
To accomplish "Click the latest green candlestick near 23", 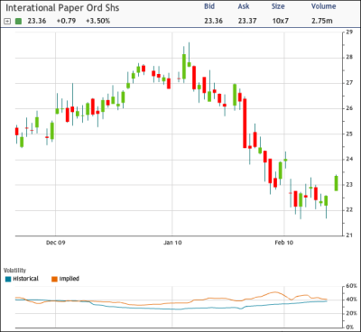I will pos(336,183).
